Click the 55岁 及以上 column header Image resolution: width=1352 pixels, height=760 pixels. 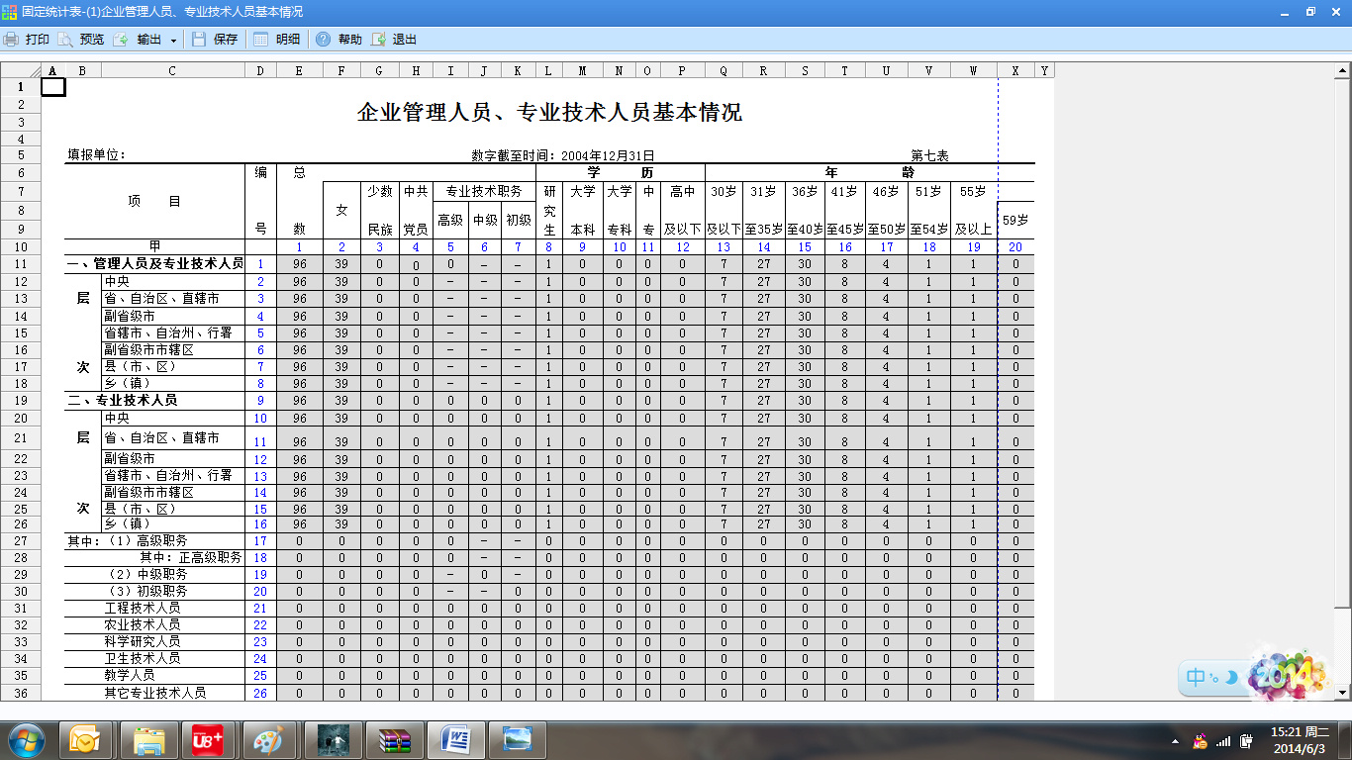click(x=973, y=210)
